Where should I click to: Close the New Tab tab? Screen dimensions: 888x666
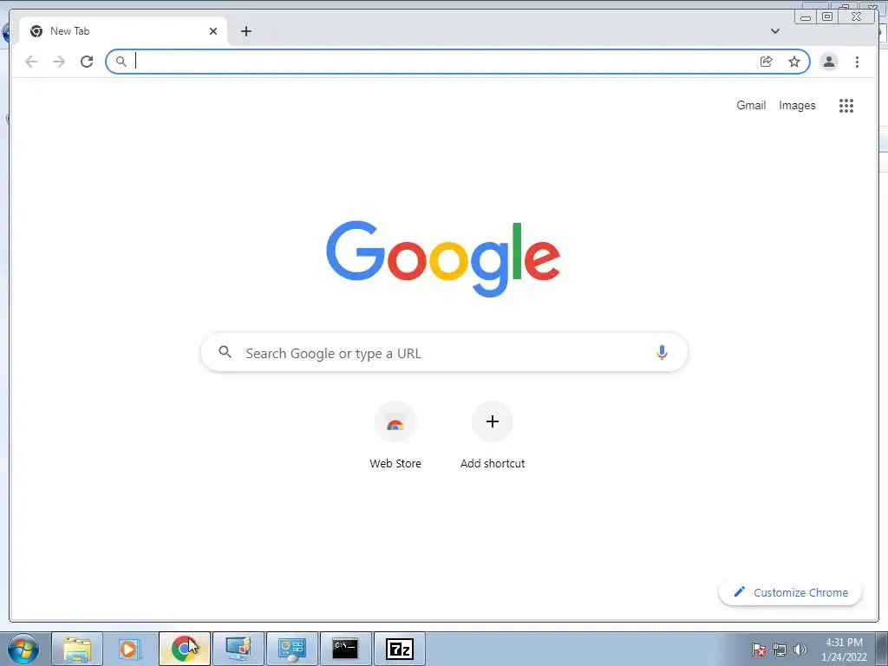pos(213,31)
